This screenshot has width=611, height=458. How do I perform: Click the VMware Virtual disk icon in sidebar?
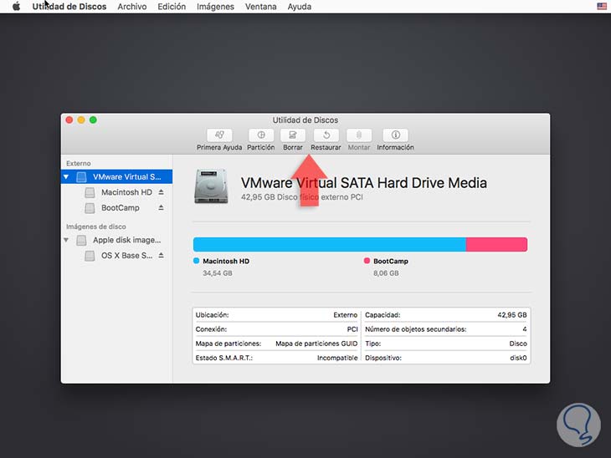(x=81, y=177)
